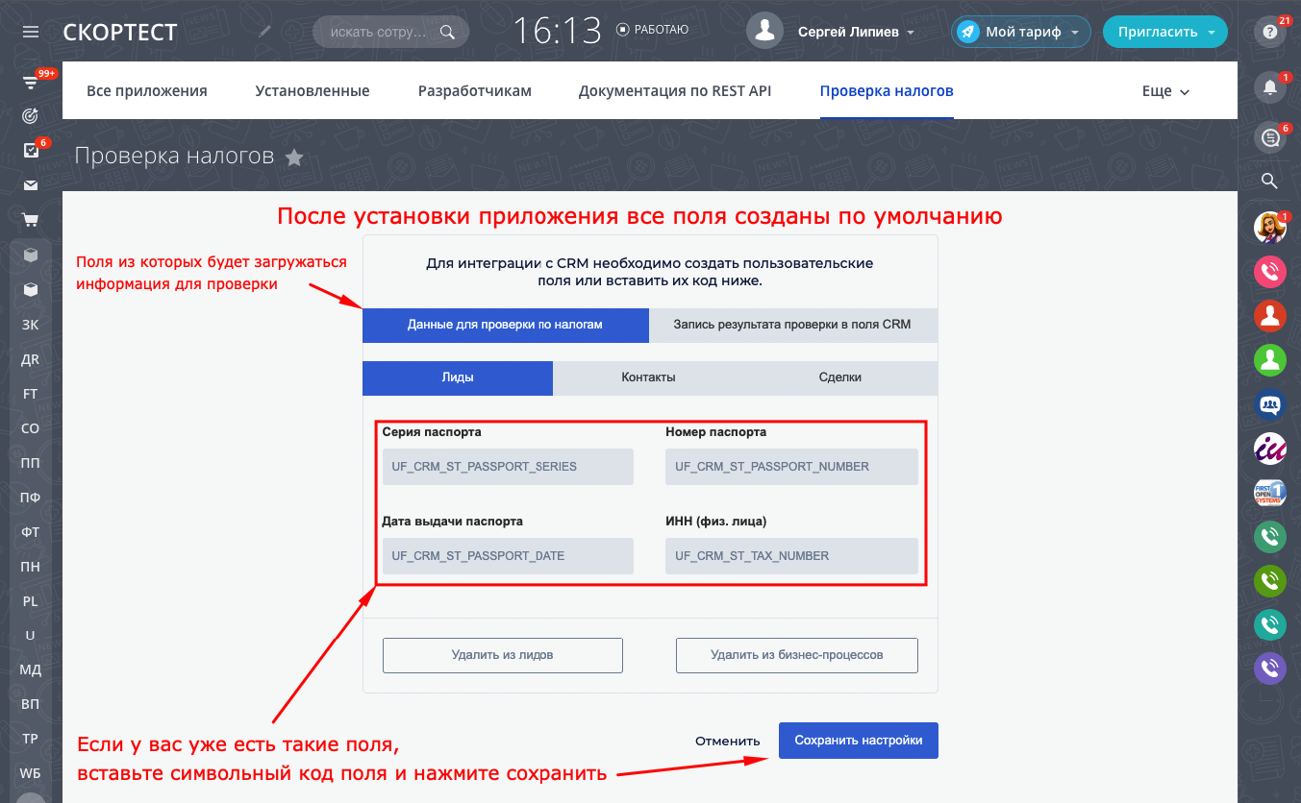Screen dimensions: 1301x803
Task: Open the PL item in left sidebar
Action: (x=31, y=601)
